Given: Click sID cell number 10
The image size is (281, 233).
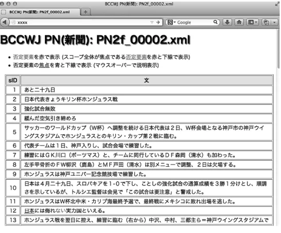Looking at the screenshot, I should point(13,188).
